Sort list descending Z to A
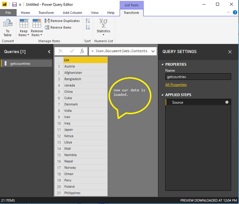239x204 pixels. [88, 27]
